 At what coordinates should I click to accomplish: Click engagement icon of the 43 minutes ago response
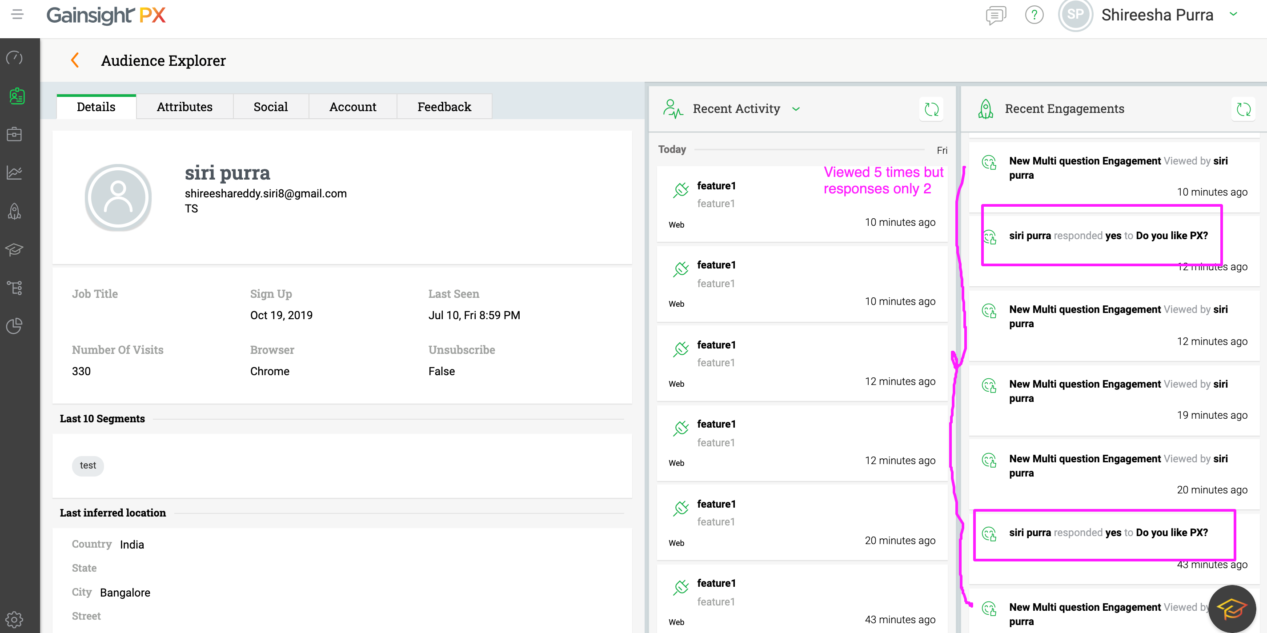pyautogui.click(x=989, y=533)
